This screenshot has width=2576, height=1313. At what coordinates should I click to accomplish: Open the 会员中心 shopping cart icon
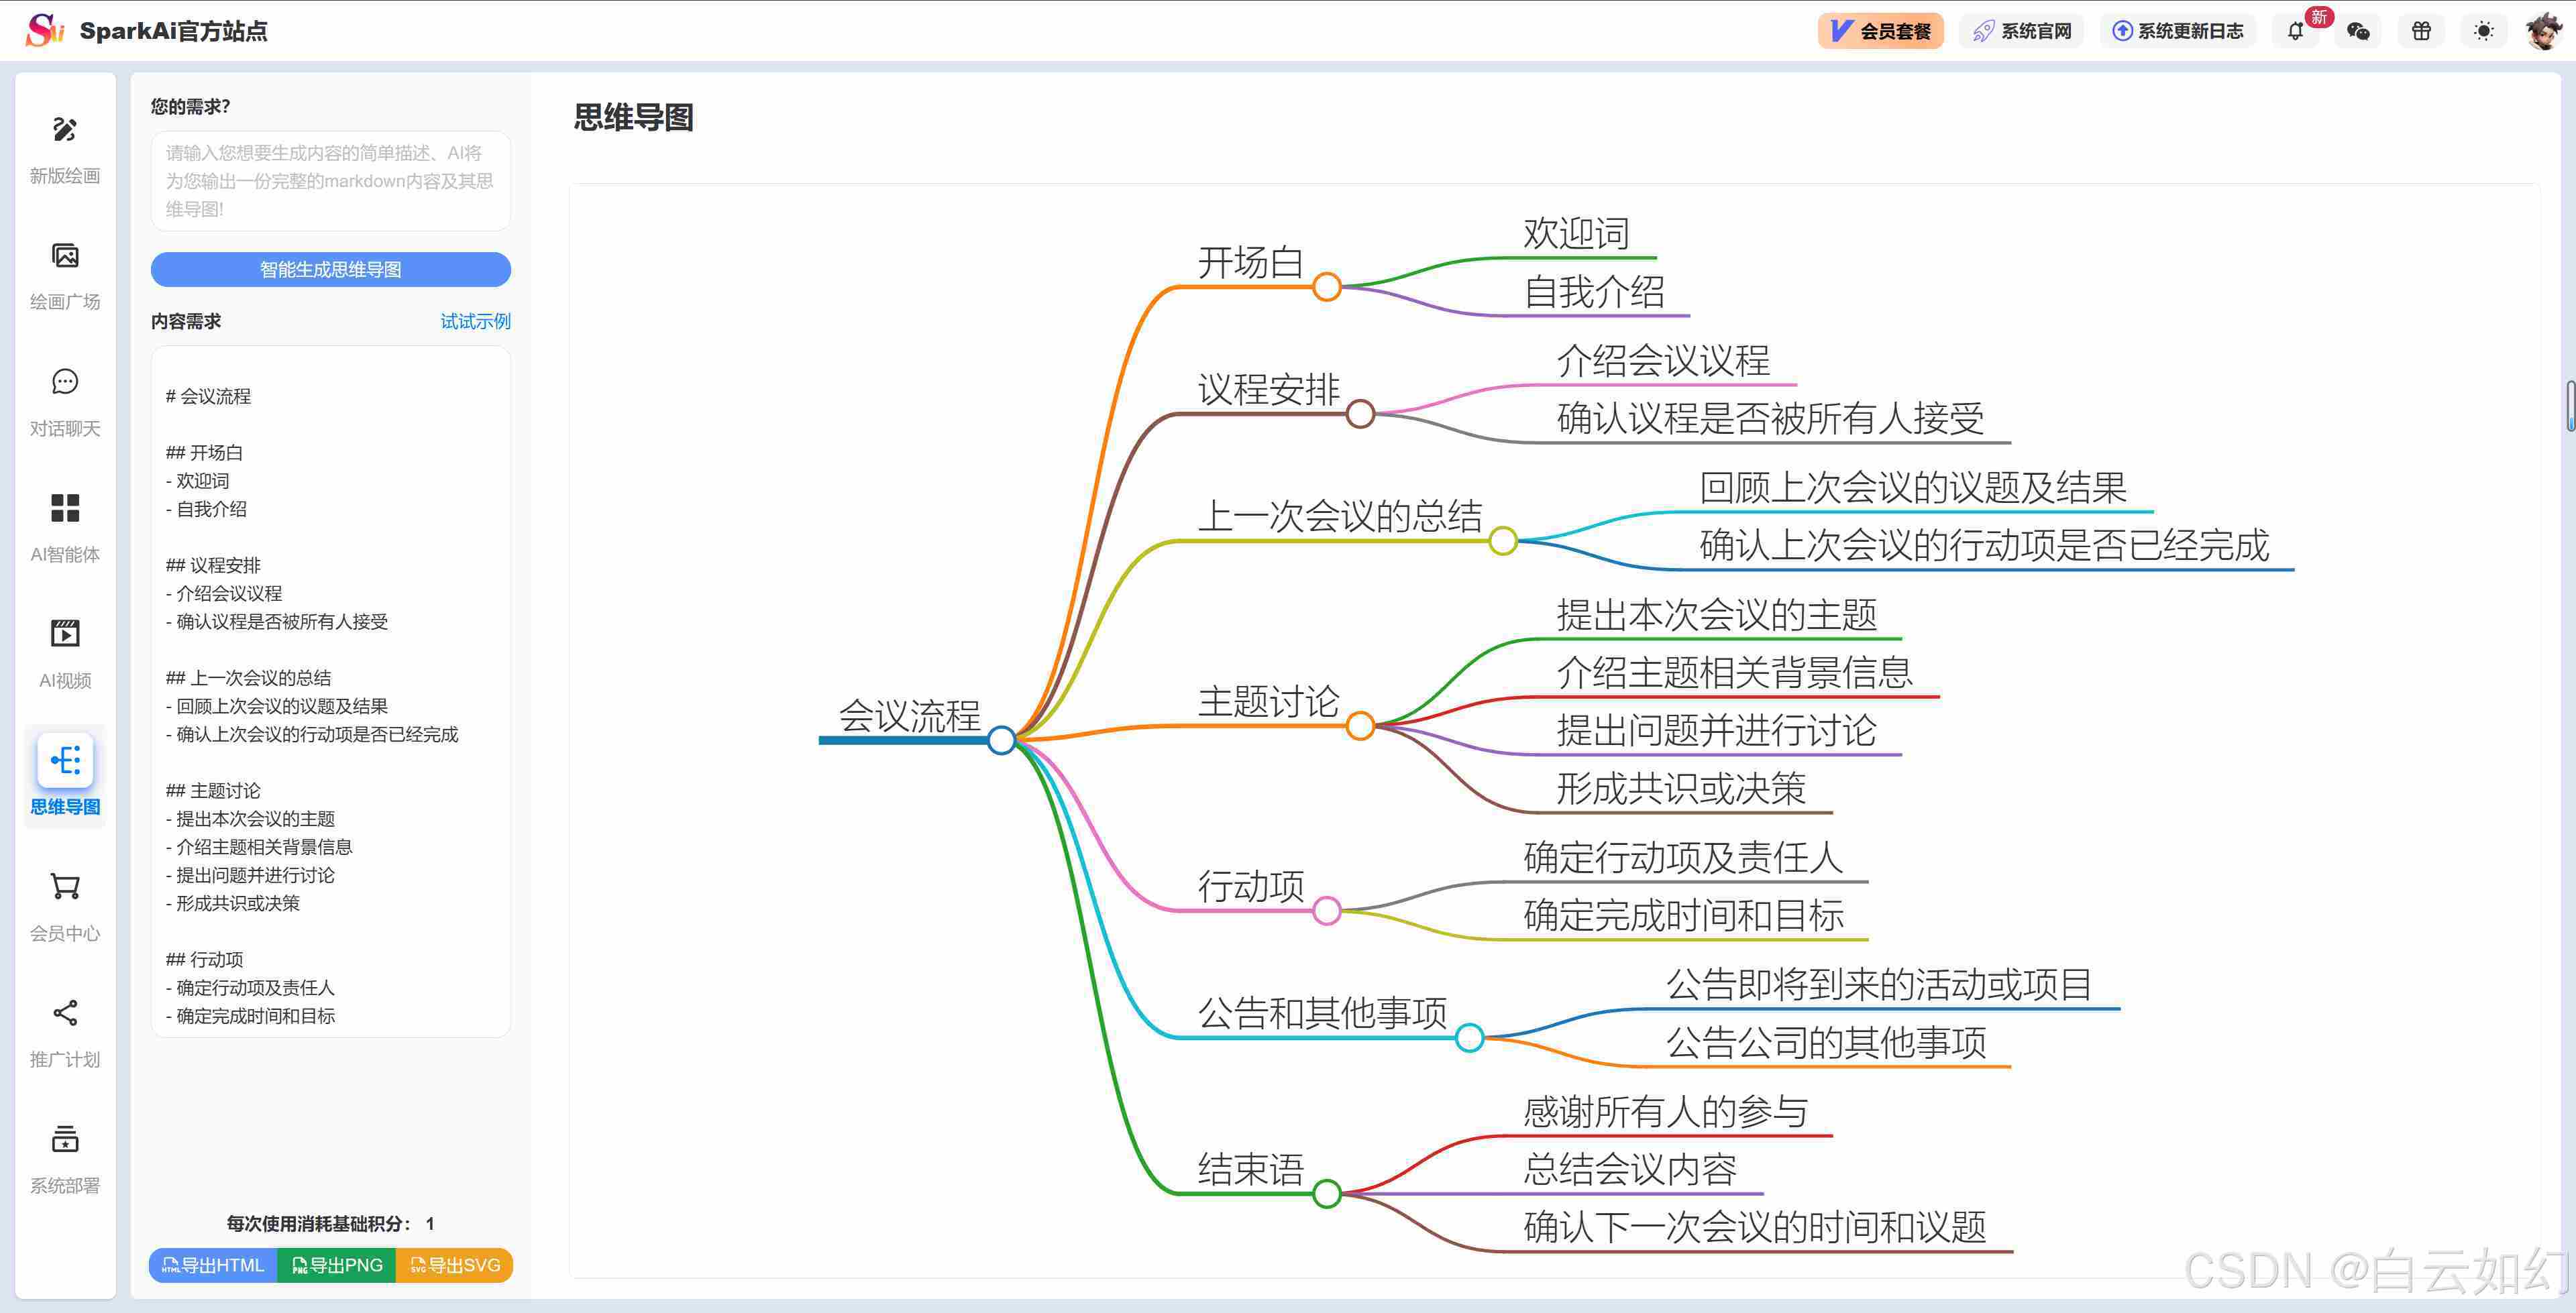[65, 887]
